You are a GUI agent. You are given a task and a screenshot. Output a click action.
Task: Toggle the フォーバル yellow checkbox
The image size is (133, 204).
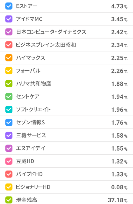(x=9, y=71)
